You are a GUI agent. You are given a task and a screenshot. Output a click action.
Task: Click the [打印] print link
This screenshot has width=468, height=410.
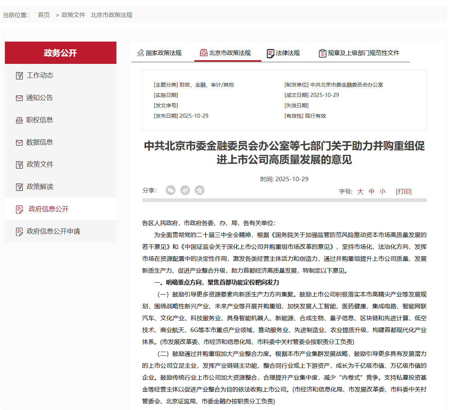coord(404,192)
